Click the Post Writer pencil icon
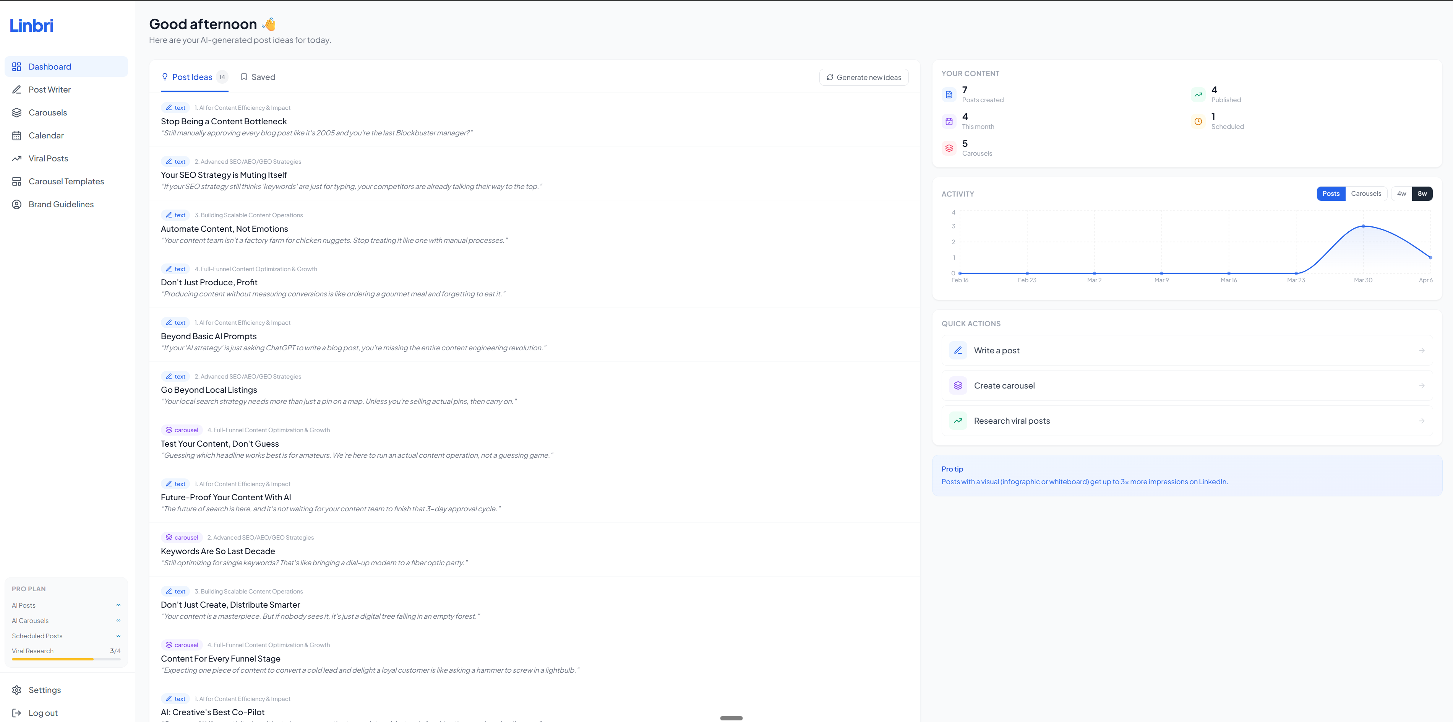 tap(17, 90)
